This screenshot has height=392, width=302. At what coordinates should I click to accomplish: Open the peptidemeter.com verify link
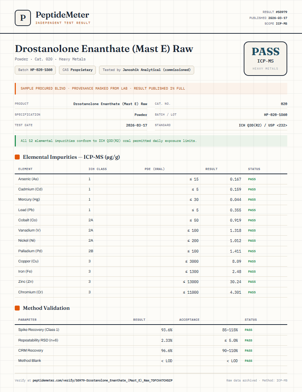pyautogui.click(x=103, y=380)
